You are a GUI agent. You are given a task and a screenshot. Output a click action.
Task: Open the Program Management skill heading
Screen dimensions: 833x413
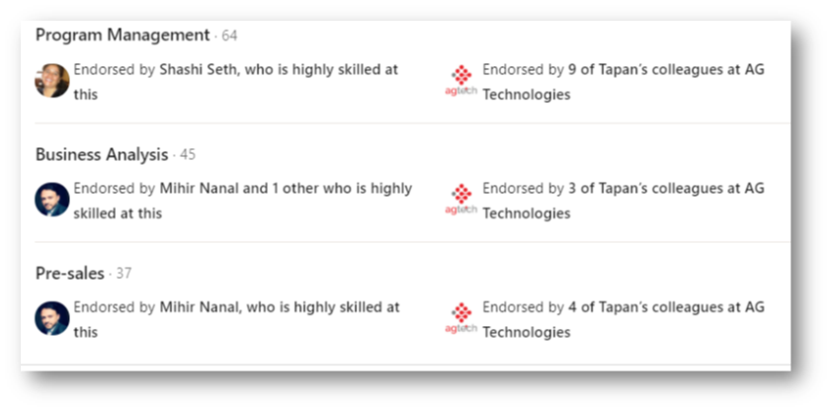coord(123,36)
